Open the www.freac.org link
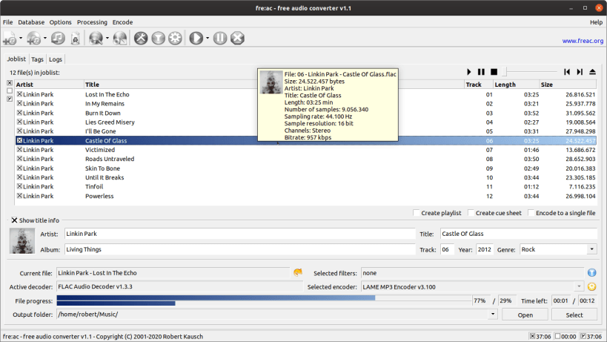 (x=583, y=41)
